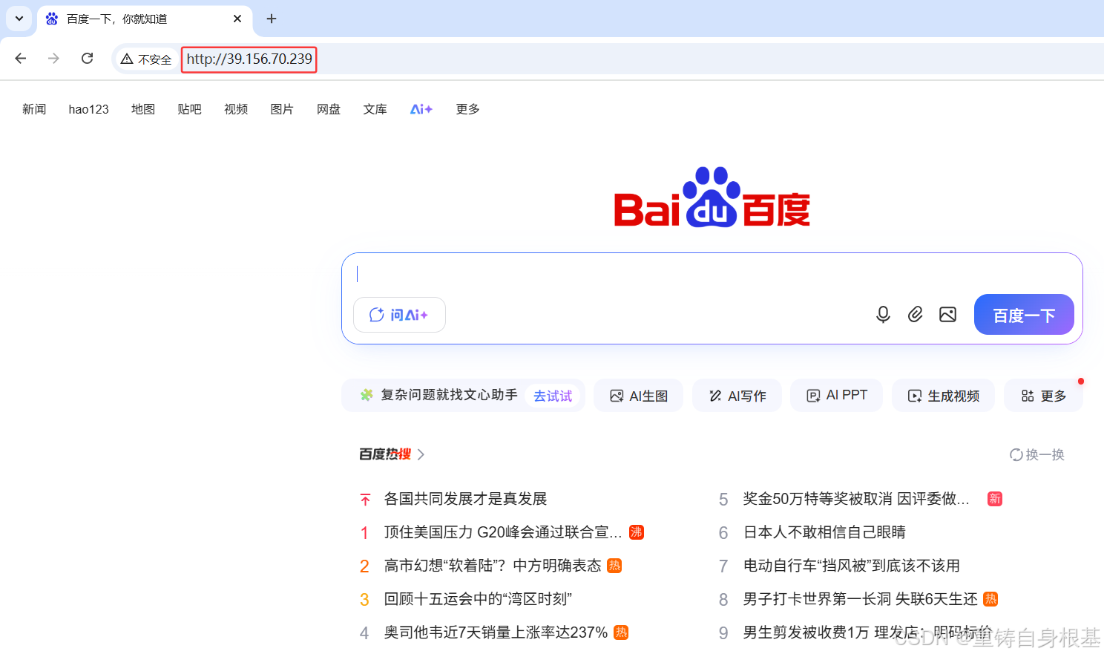Image resolution: width=1104 pixels, height=657 pixels.
Task: Select the AI生图 shortcut
Action: tap(638, 395)
